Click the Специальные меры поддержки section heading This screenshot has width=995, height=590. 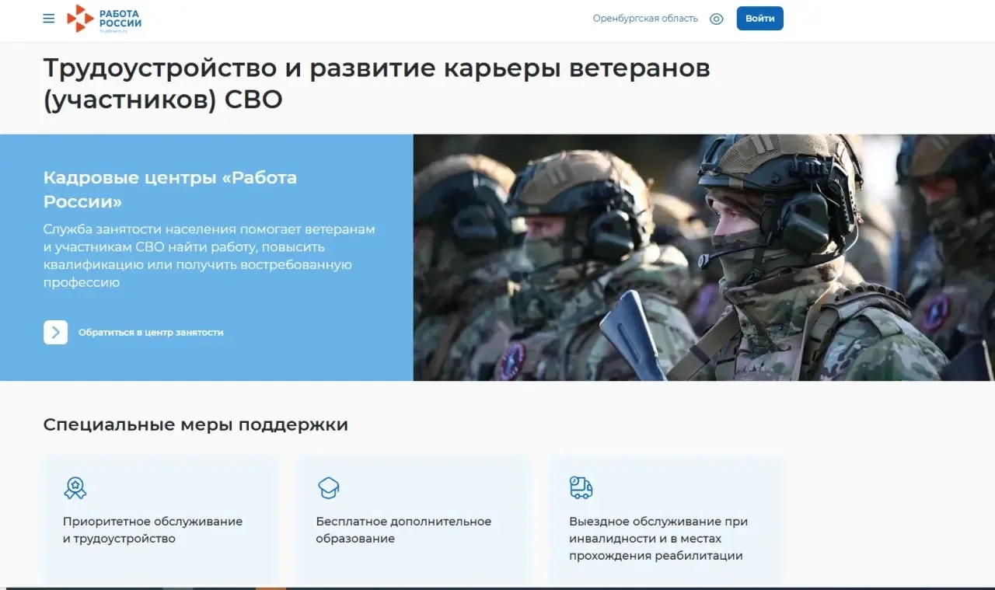196,424
